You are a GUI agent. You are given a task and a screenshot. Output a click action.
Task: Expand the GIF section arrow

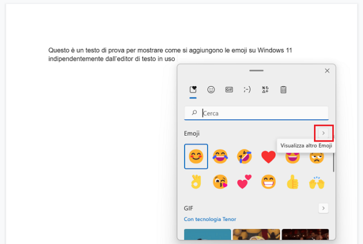[324, 208]
